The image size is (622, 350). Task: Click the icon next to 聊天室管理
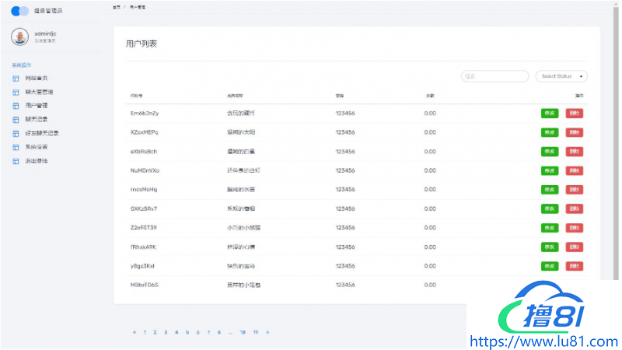16,92
